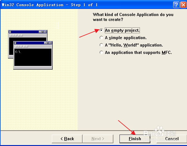Click the "What kind of Console Application" prompt text
Screen dimensions: 187x146
(133, 17)
